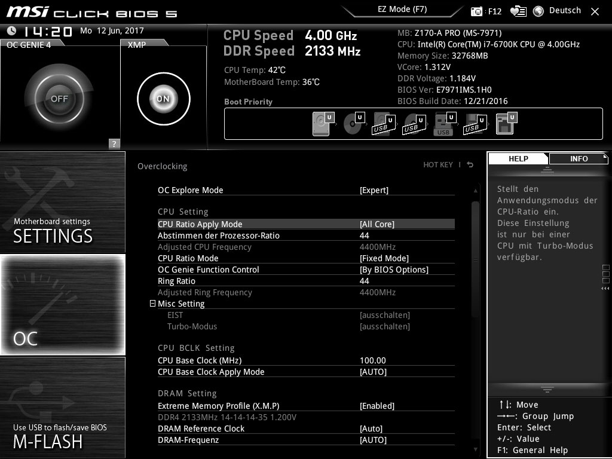Toggle the XMP ON button
Screen dimensions: 612x459
point(164,99)
